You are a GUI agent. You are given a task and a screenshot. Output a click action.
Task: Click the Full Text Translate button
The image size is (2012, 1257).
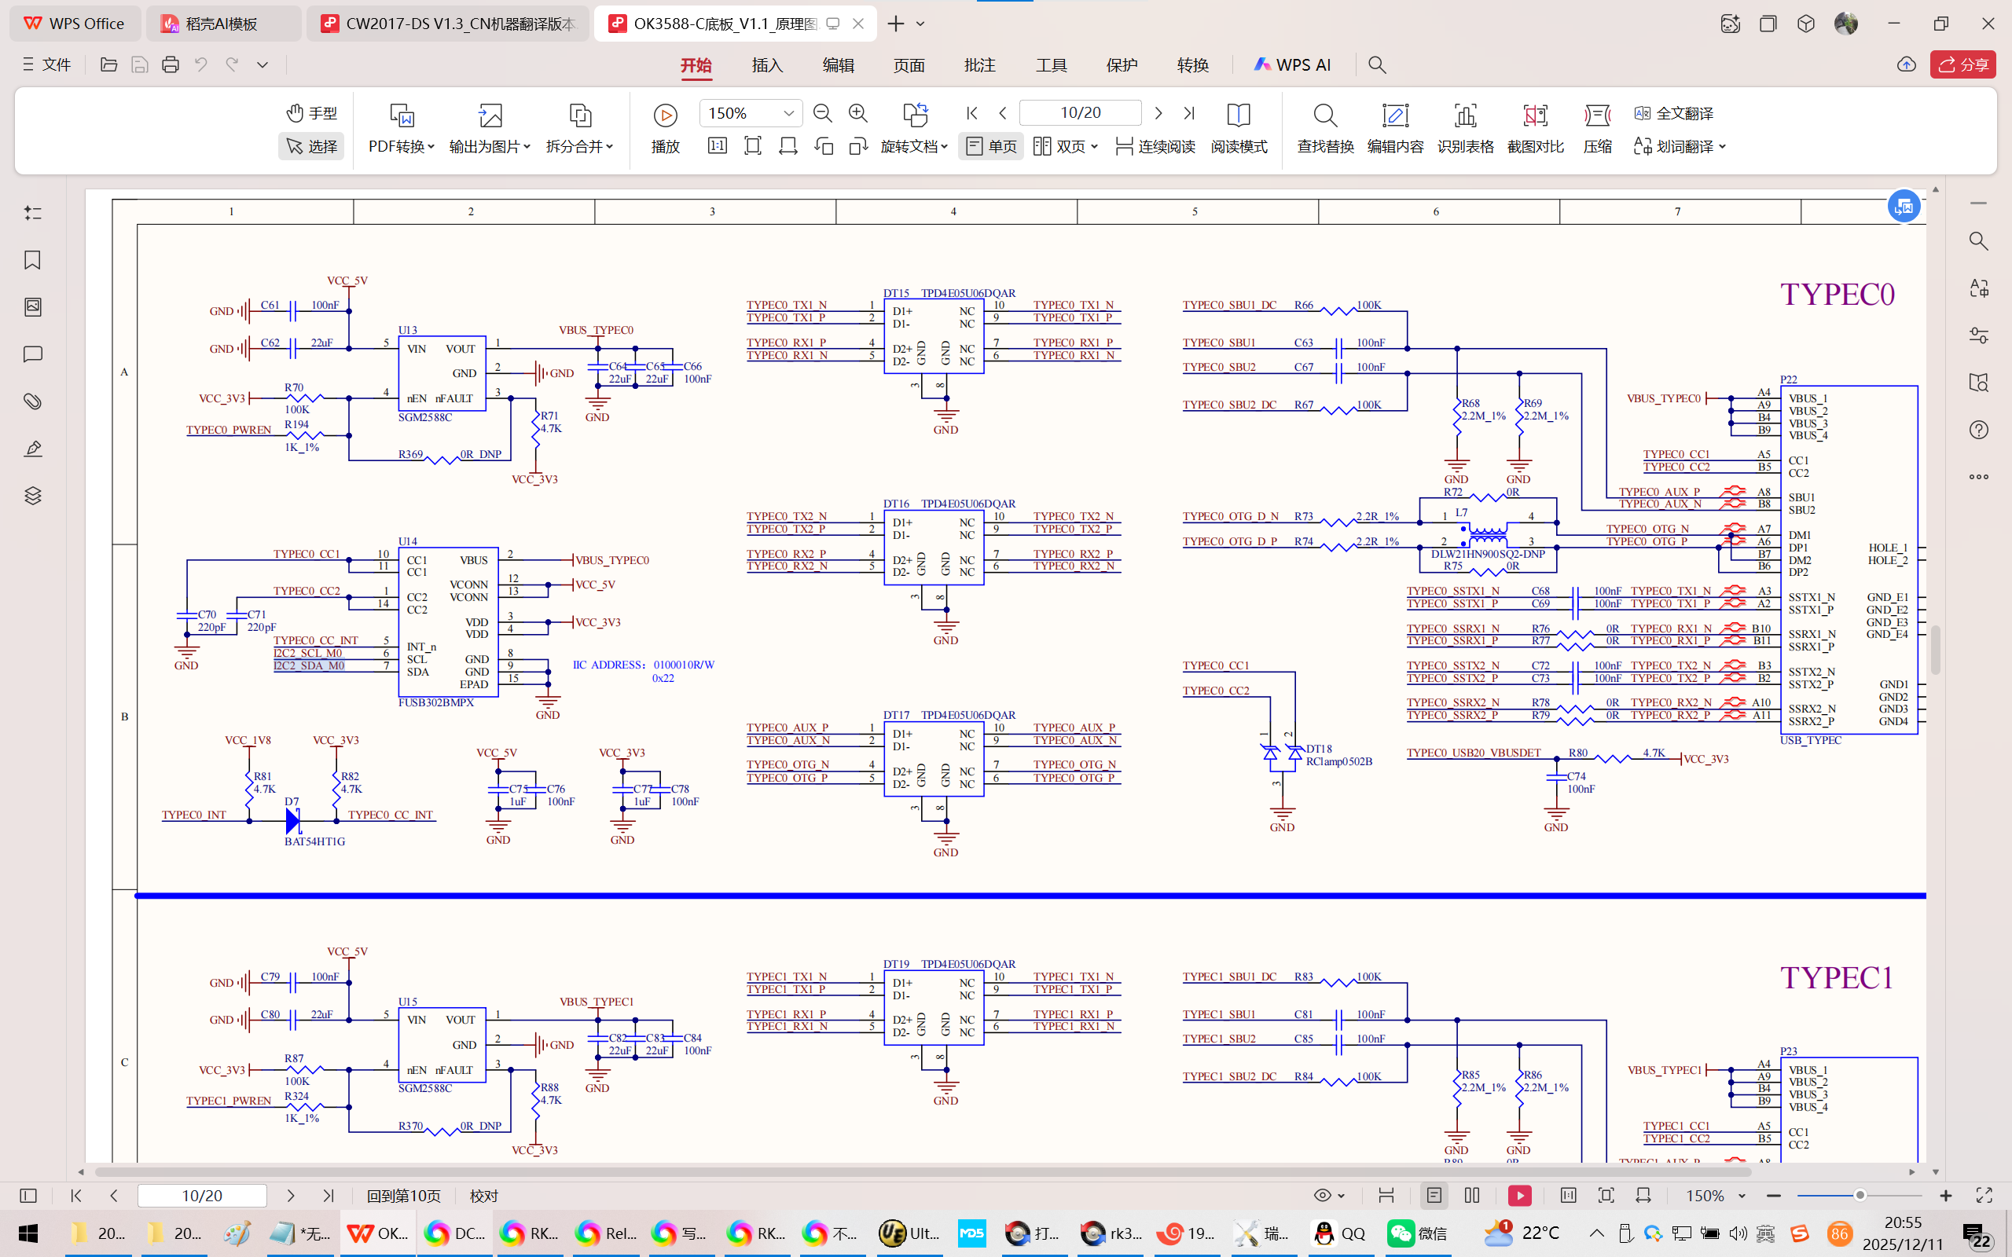tap(1673, 113)
